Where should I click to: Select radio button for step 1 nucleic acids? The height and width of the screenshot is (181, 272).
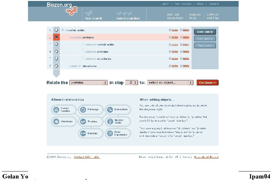(x=56, y=30)
